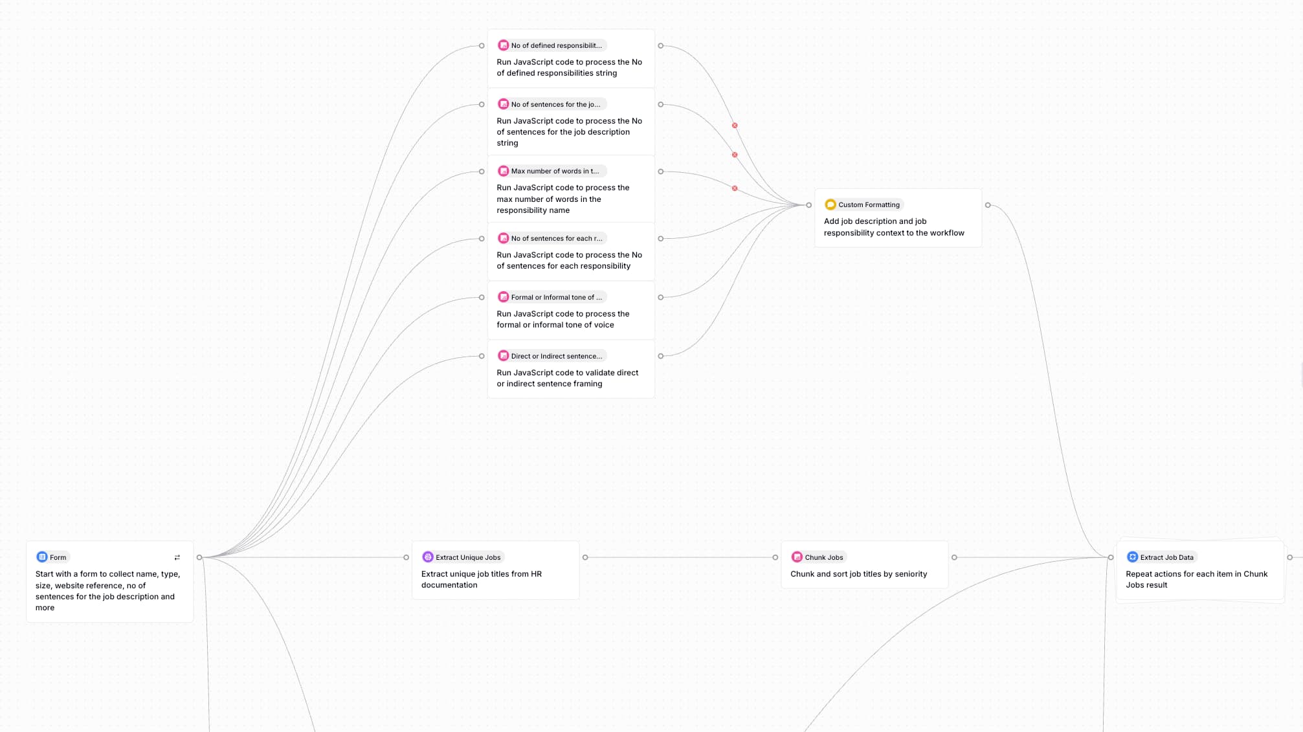Click the 'Direct or Indirect sentence...' code icon

click(x=503, y=356)
